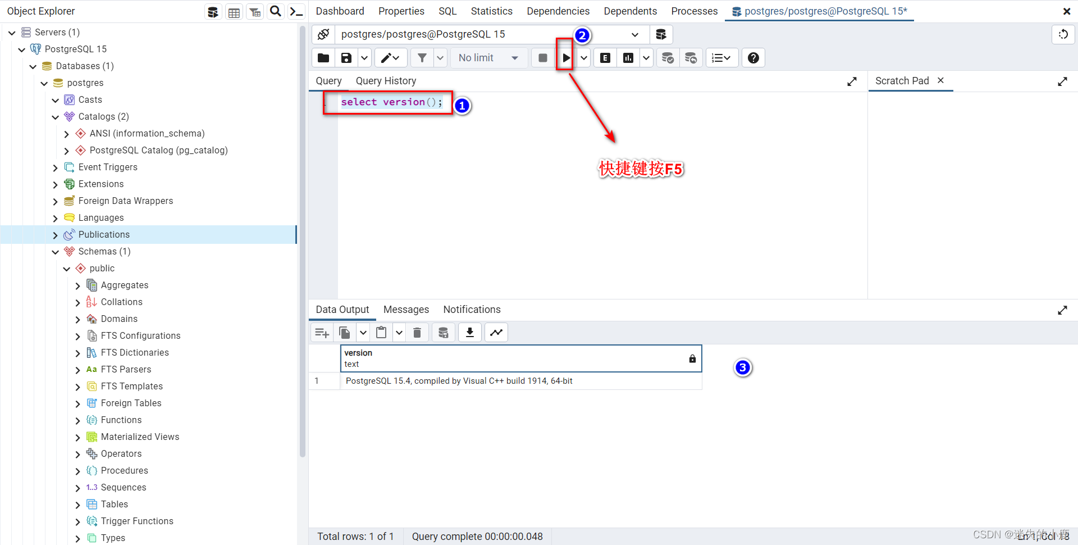Open the explain analyze options dropdown
This screenshot has width=1078, height=545.
click(x=646, y=58)
